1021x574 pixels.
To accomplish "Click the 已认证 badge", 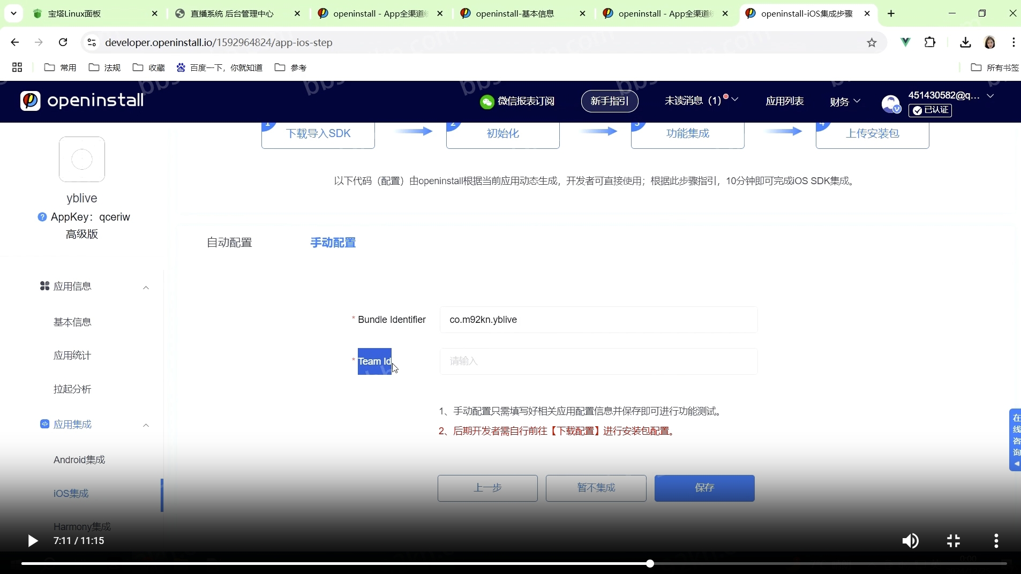I will pyautogui.click(x=930, y=110).
